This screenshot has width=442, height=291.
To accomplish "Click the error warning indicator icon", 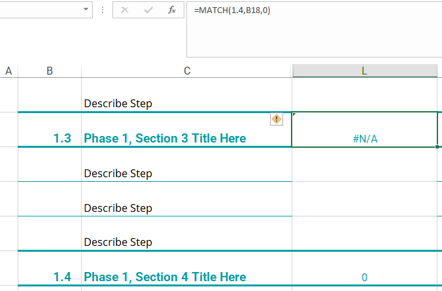I will click(277, 119).
